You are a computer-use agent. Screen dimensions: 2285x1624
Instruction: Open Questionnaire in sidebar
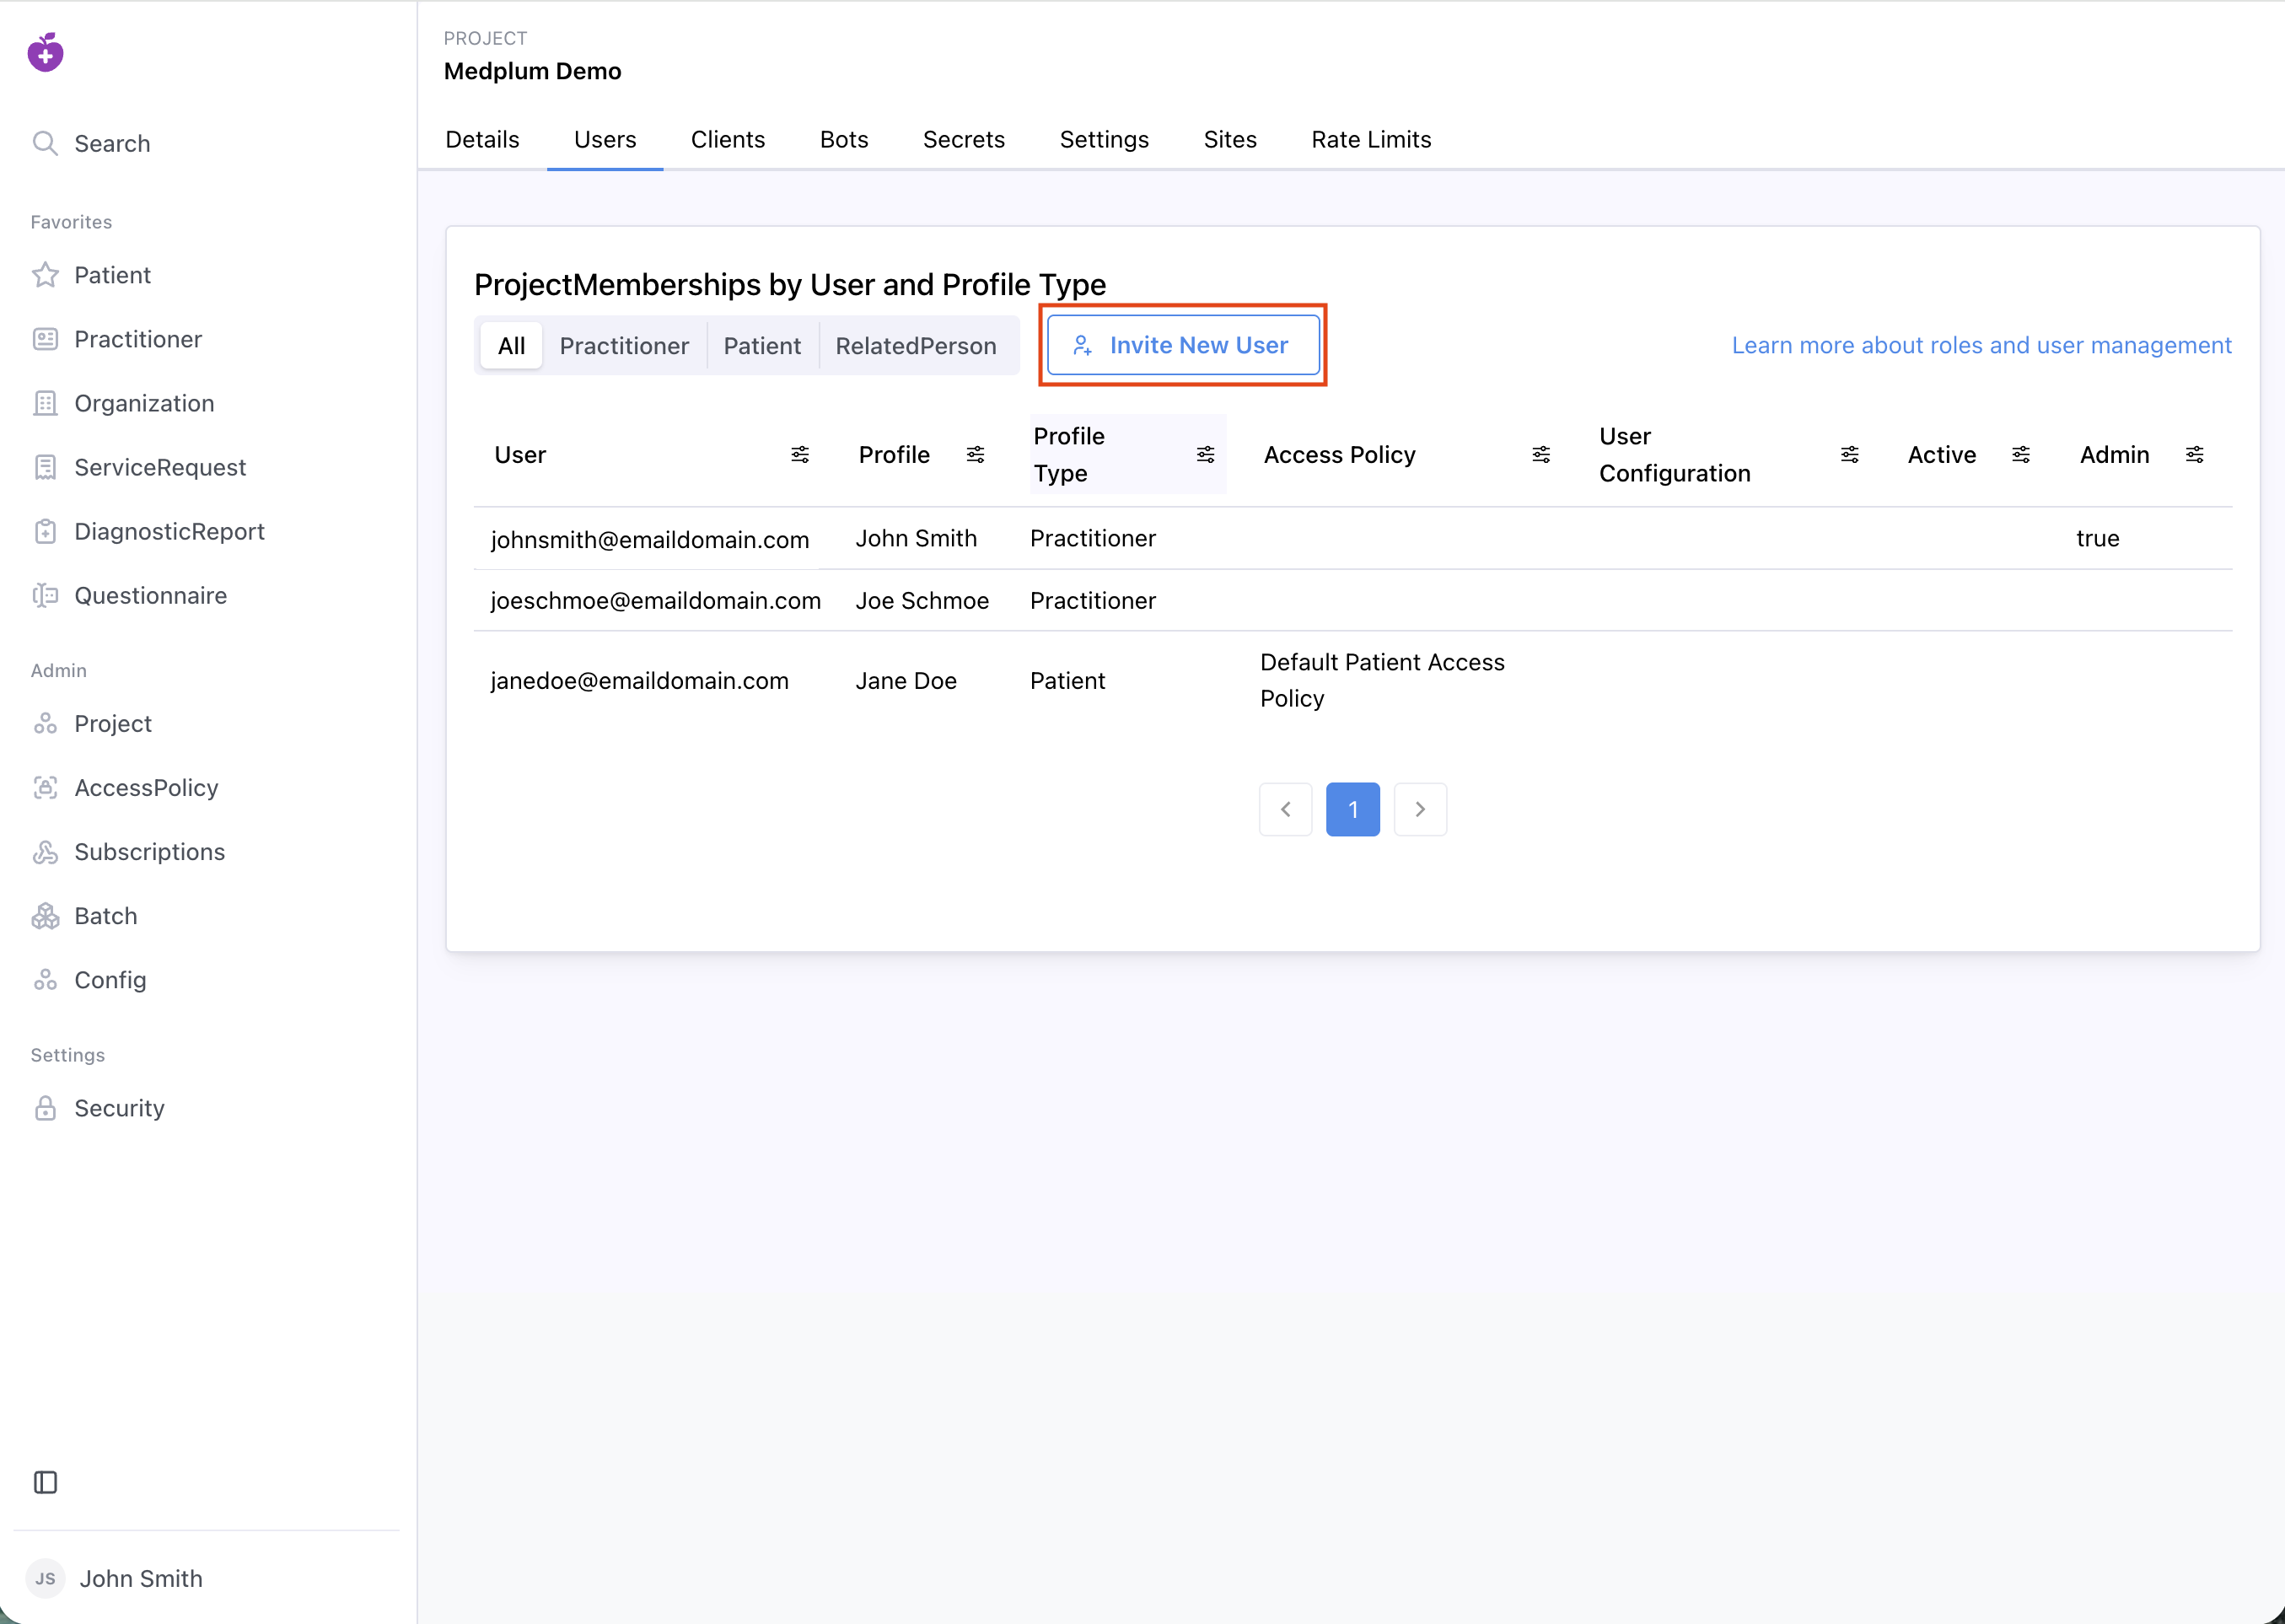(129, 595)
